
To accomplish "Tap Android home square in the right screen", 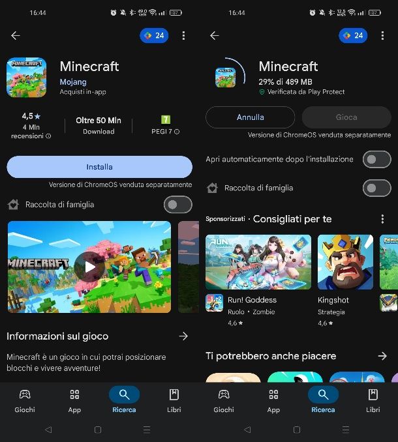I will (x=297, y=430).
